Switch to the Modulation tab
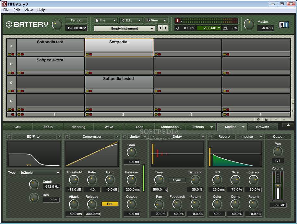This screenshot has width=297, height=224. pos(170,127)
